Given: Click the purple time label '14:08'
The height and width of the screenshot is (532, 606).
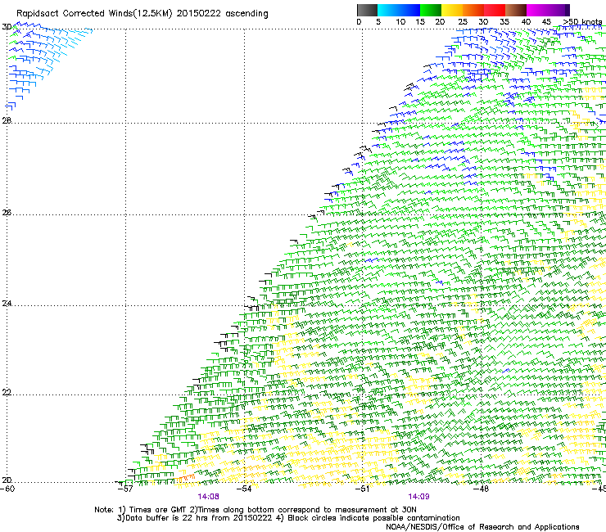Looking at the screenshot, I should click(x=208, y=497).
